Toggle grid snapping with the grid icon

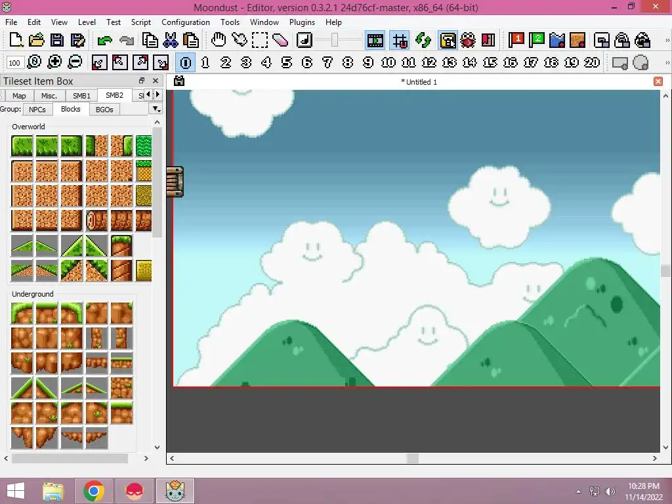400,40
